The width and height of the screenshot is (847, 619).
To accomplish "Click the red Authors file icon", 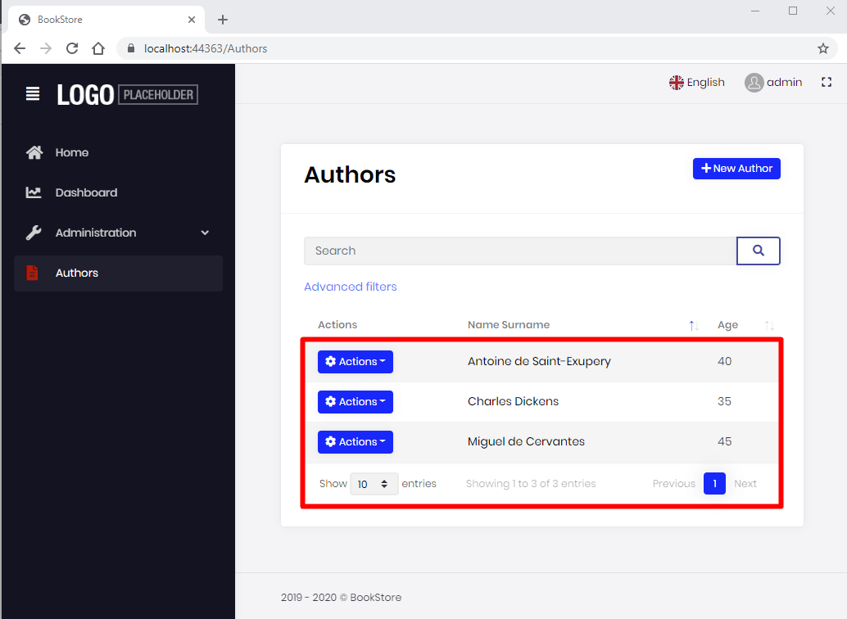I will pyautogui.click(x=33, y=273).
